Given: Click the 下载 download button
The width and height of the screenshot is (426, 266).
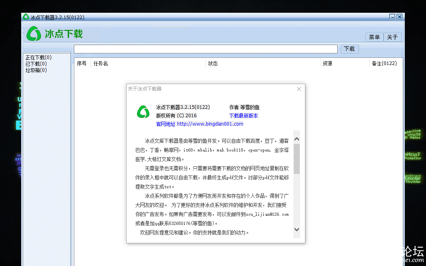Looking at the screenshot, I should click(x=350, y=49).
